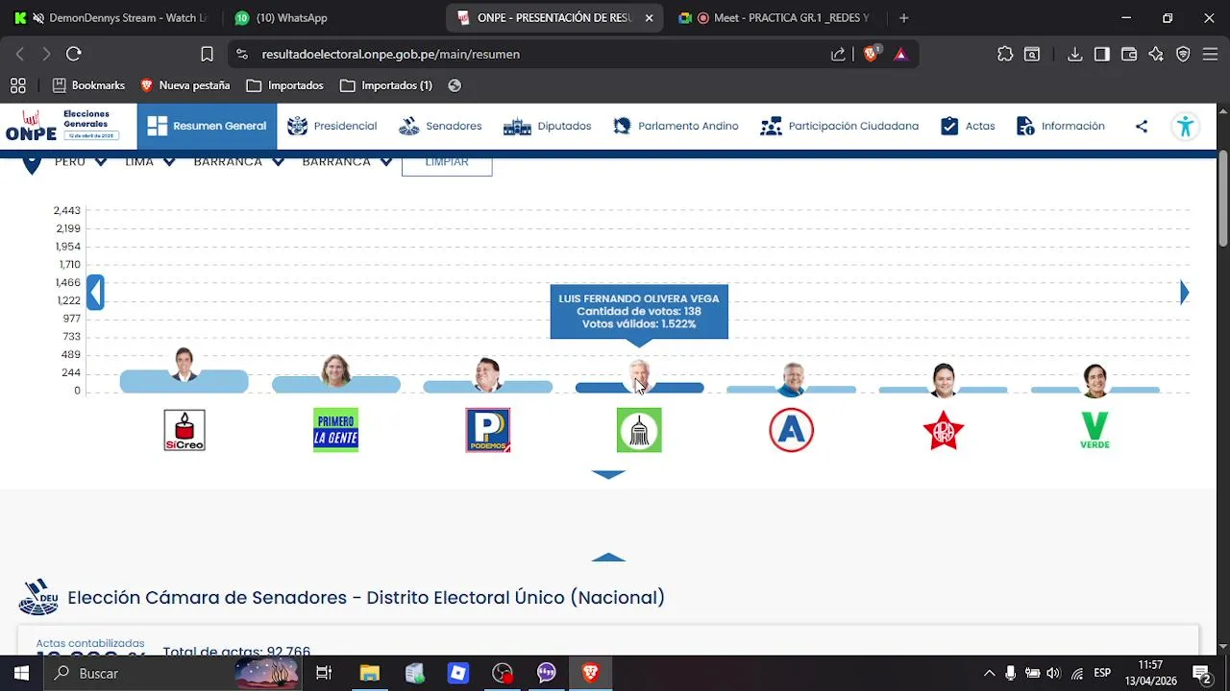Open the Actas section
The height and width of the screenshot is (691, 1230).
pos(968,126)
